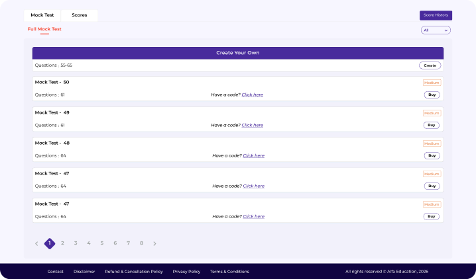Switch to the Scores tab
This screenshot has height=279, width=476.
click(79, 15)
